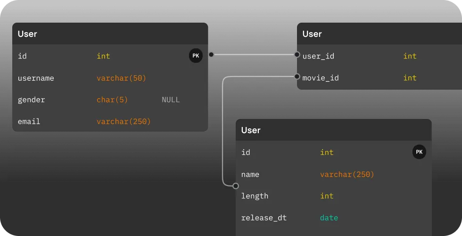This screenshot has width=462, height=236.
Task: Select the username column name
Action: click(x=36, y=78)
